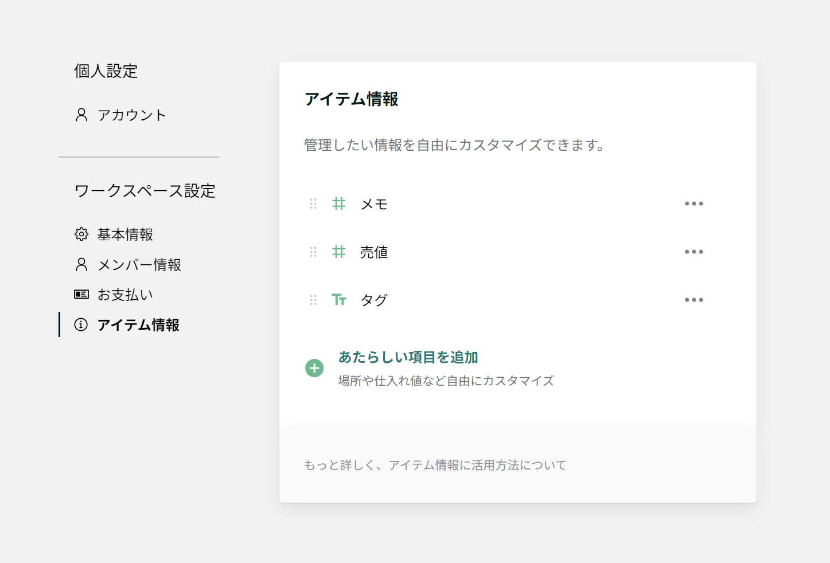The height and width of the screenshot is (563, 830).
Task: Click the text-type icon beside タグ
Action: tap(339, 300)
